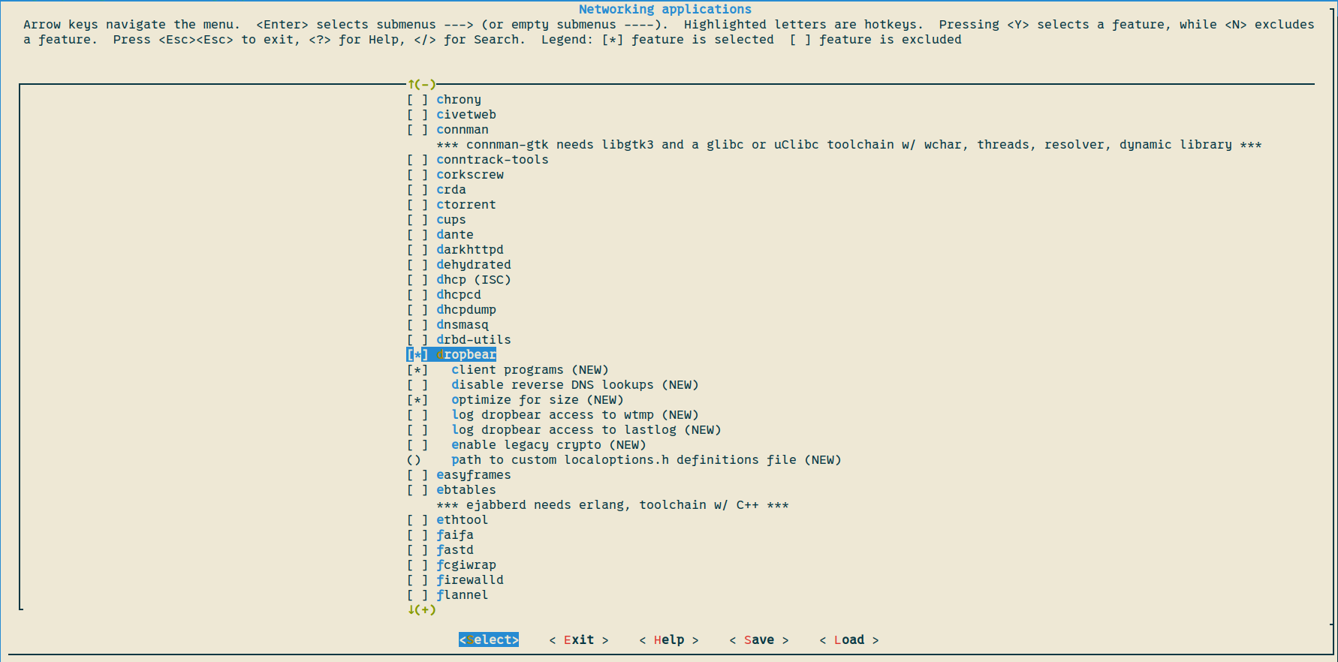The height and width of the screenshot is (662, 1338).
Task: Edit path to custom localoptions.h field
Action: (624, 459)
